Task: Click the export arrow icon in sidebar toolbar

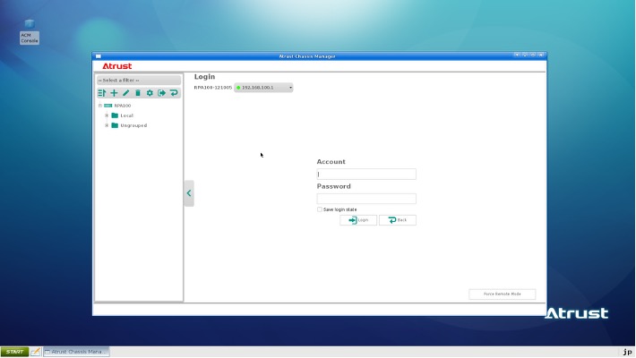Action: (162, 93)
